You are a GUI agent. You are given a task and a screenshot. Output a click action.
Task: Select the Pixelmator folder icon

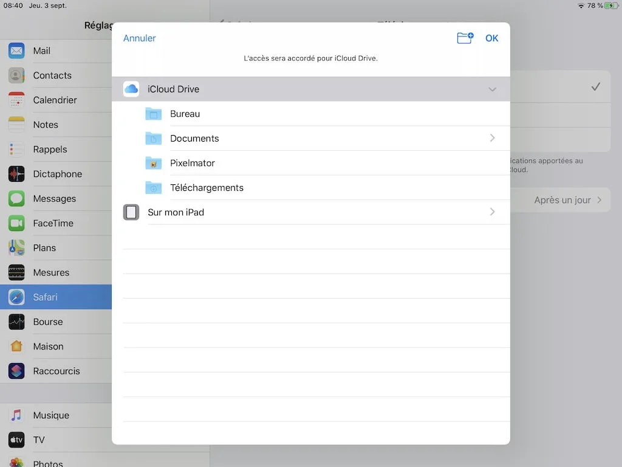click(154, 163)
